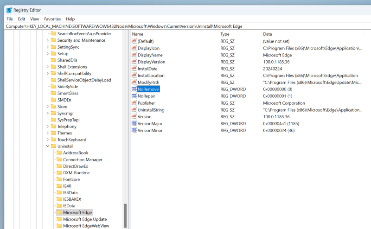
Task: Click the registry path address bar
Action: pos(187,26)
